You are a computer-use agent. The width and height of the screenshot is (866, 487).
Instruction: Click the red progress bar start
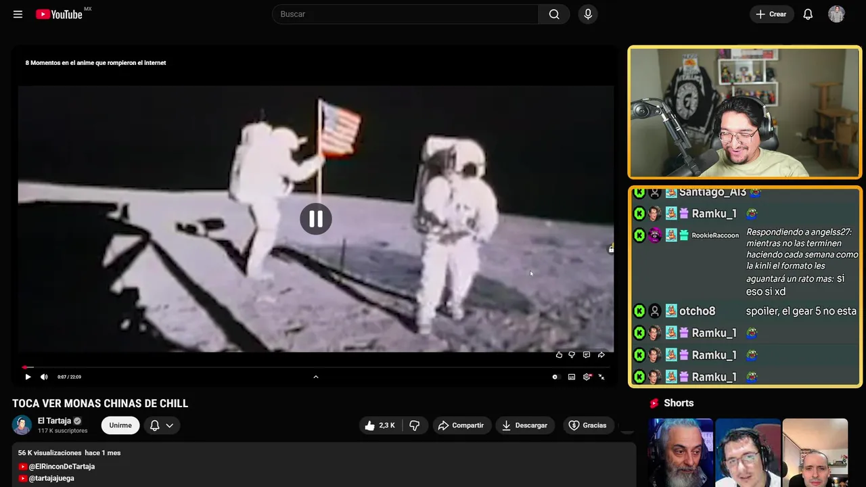coord(26,367)
